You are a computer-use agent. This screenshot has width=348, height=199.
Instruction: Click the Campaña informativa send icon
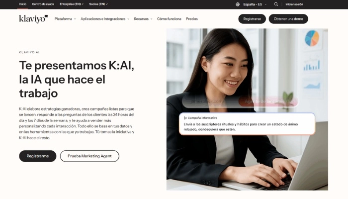tap(185, 118)
